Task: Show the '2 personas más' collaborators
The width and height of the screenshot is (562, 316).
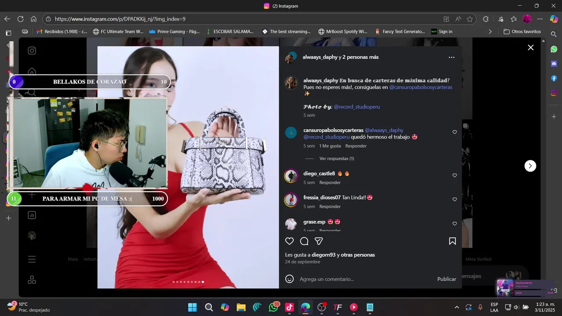Action: [x=360, y=57]
